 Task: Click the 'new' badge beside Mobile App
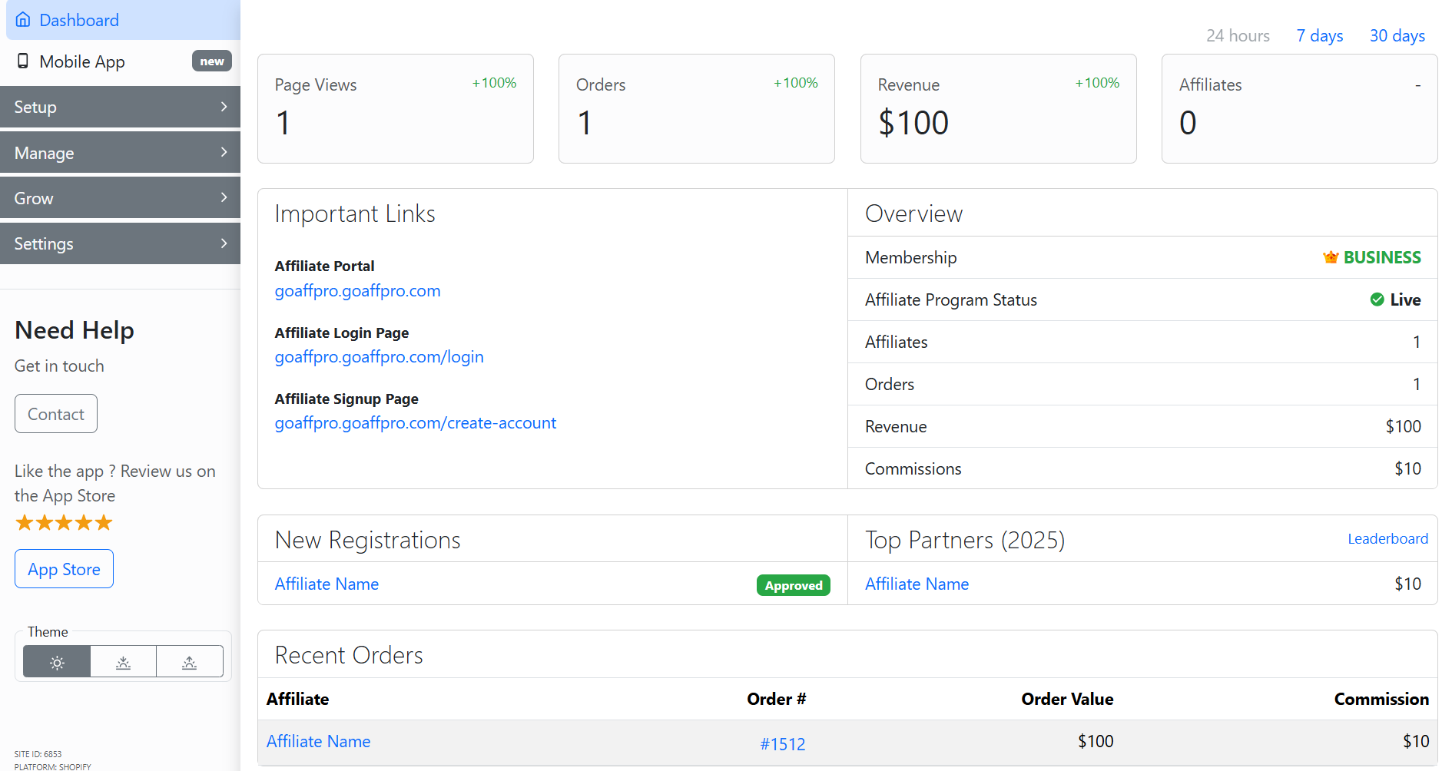pos(211,61)
